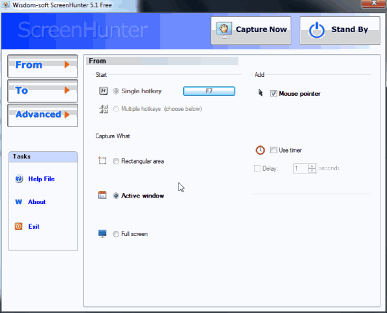387x313 pixels.
Task: Select the Active window radio button
Action: click(x=116, y=196)
